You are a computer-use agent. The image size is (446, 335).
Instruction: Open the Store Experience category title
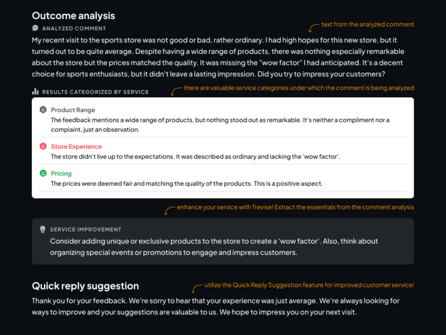pos(76,147)
